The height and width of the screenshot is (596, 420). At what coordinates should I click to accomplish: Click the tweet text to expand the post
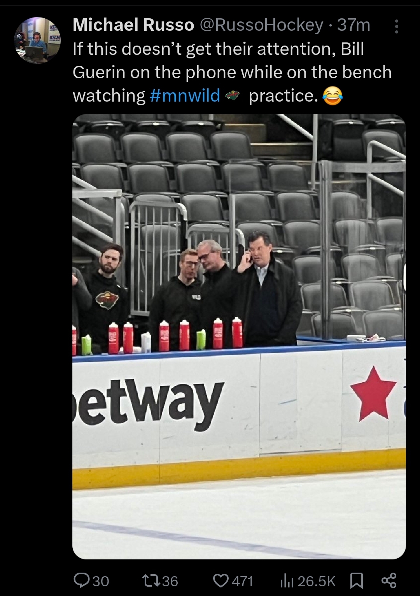(x=232, y=72)
